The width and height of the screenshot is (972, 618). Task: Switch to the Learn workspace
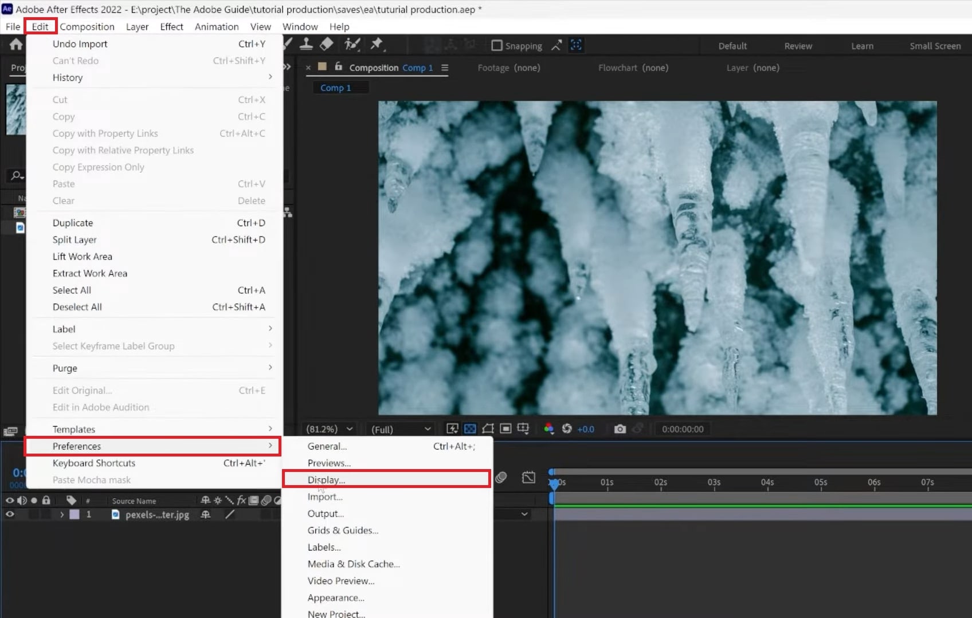pos(862,46)
